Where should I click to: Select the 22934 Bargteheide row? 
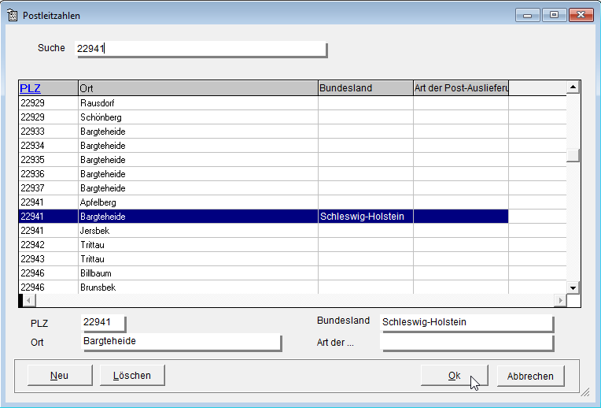coord(293,146)
